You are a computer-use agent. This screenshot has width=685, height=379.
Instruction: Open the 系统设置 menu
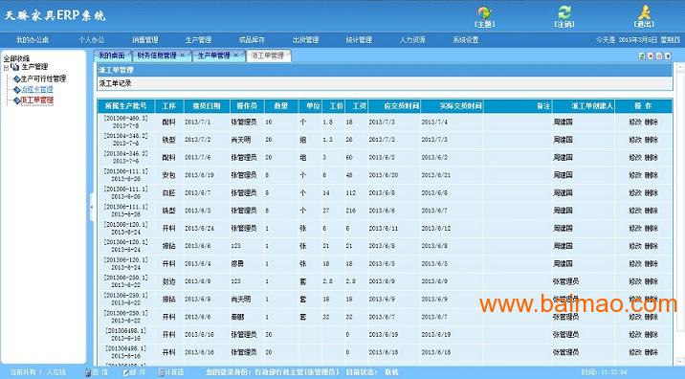pyautogui.click(x=465, y=40)
